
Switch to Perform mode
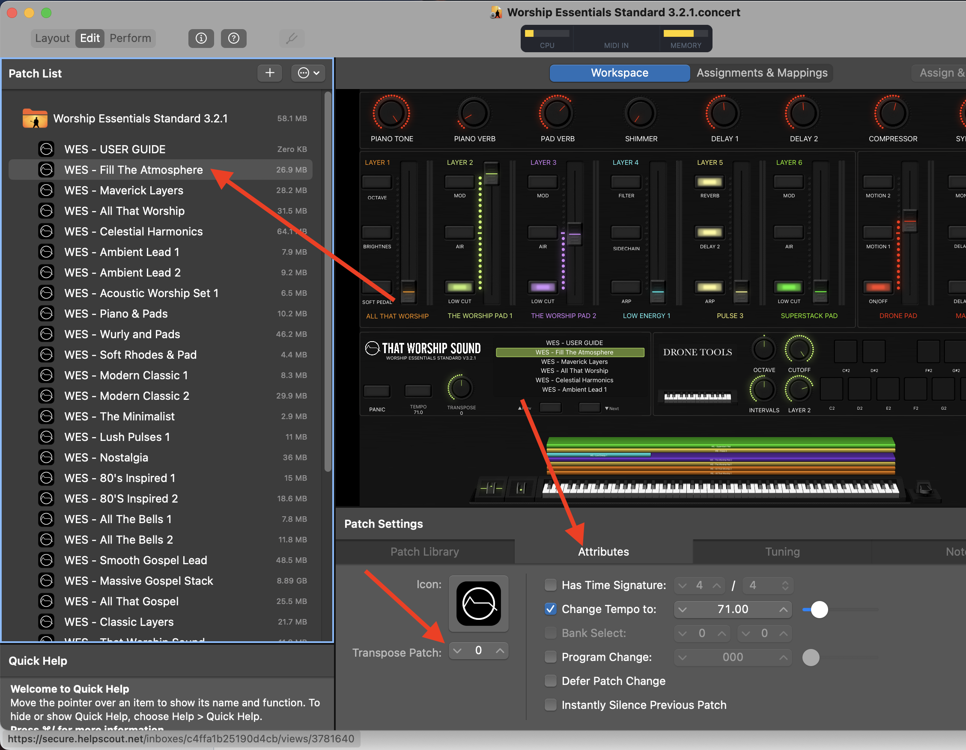point(130,39)
